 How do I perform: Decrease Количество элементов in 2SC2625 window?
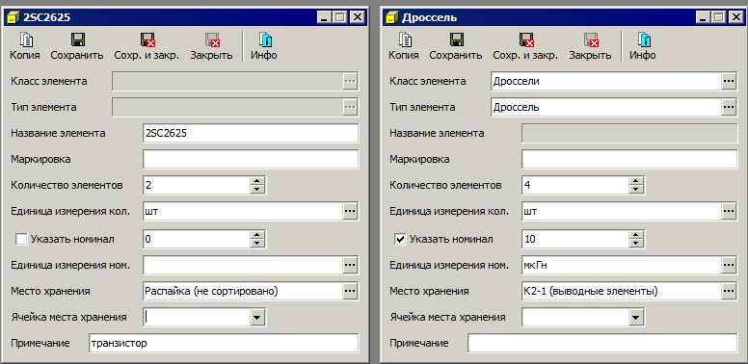(257, 189)
